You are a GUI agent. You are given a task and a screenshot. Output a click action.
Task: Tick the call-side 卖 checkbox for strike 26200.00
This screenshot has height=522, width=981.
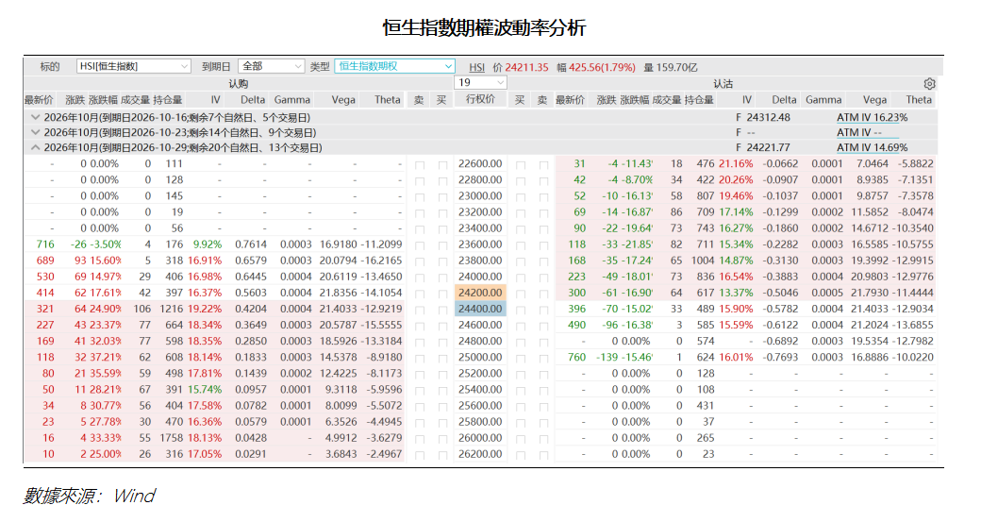click(419, 455)
